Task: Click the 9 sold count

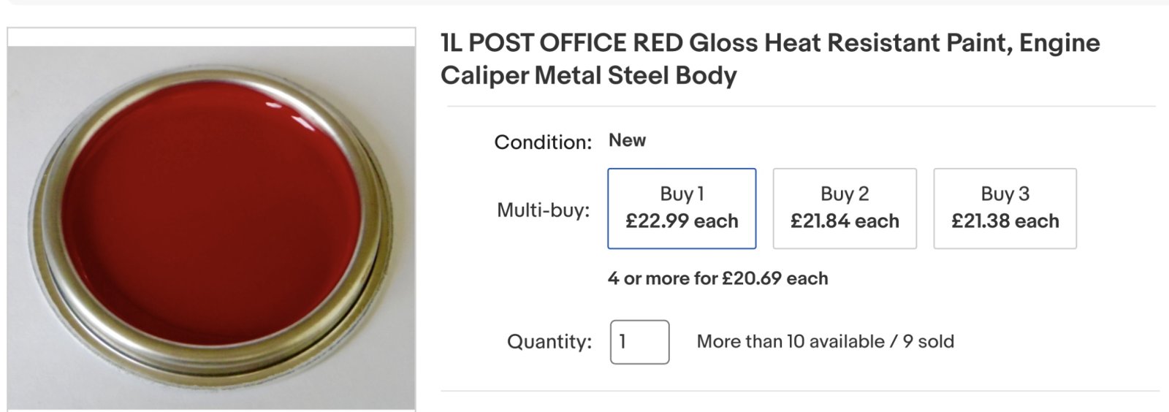Action: click(929, 341)
